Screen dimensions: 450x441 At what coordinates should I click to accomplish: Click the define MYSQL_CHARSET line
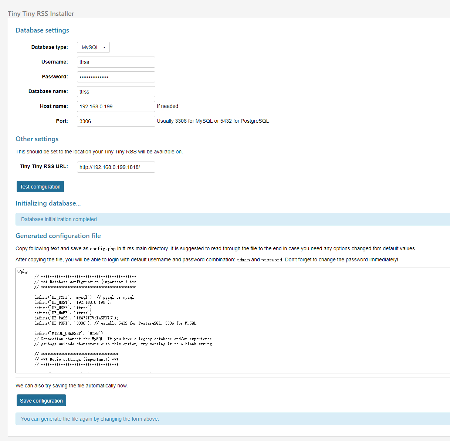point(70,333)
